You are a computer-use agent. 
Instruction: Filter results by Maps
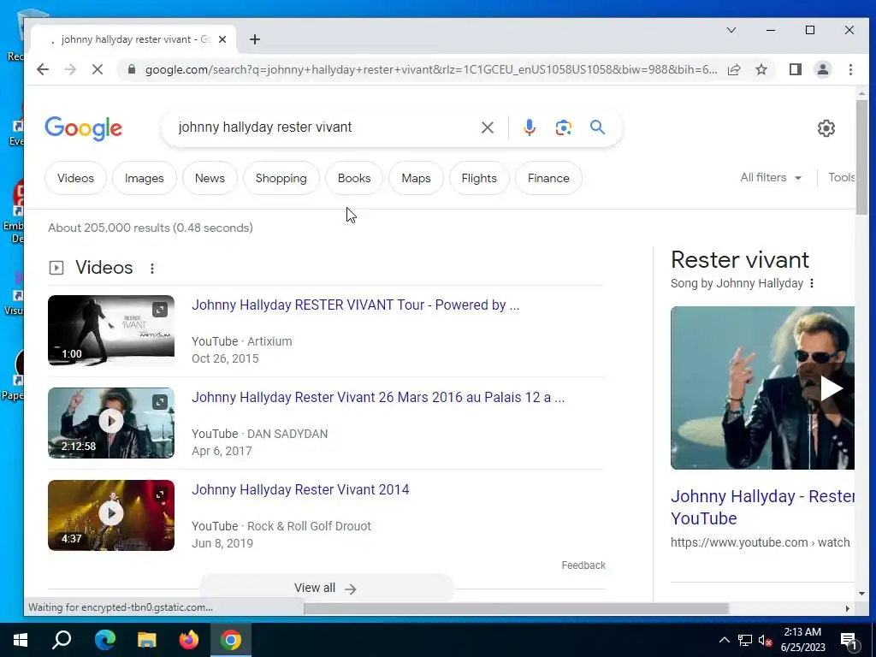[x=417, y=178]
